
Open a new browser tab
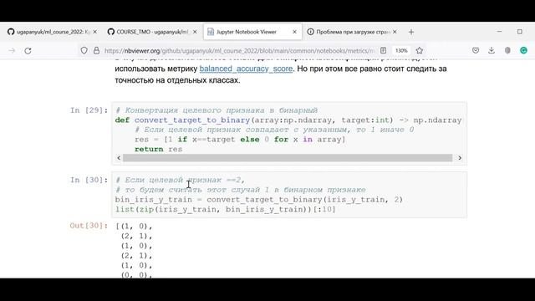point(411,32)
